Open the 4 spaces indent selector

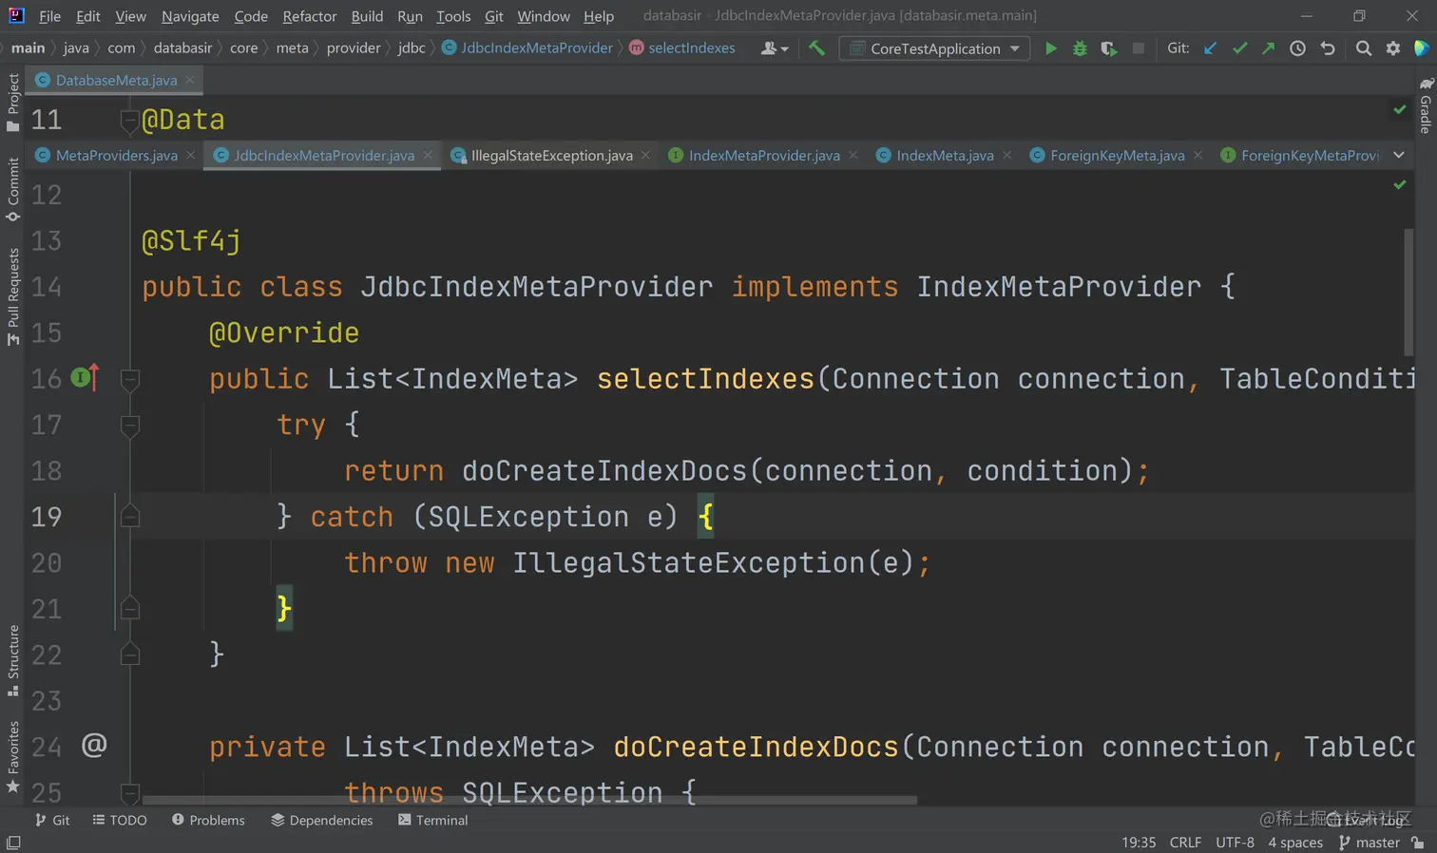(x=1295, y=843)
